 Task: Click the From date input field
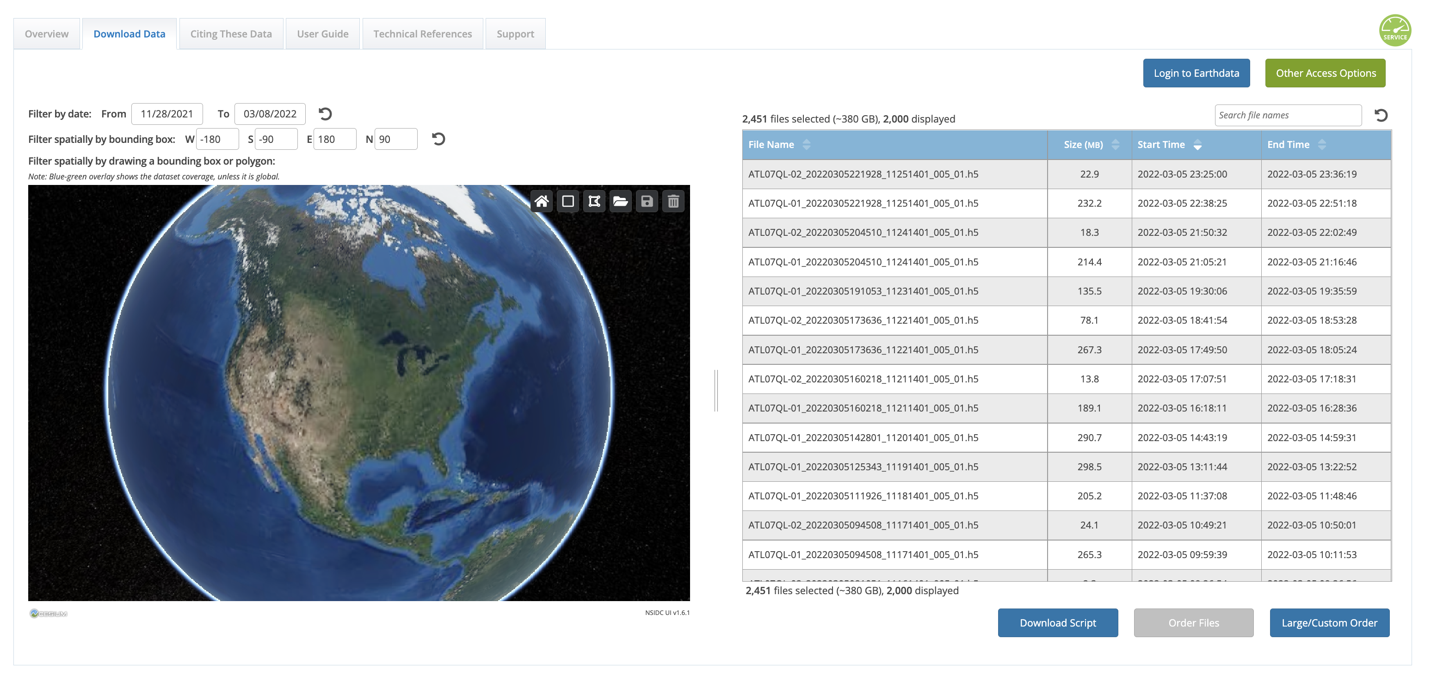coord(167,114)
